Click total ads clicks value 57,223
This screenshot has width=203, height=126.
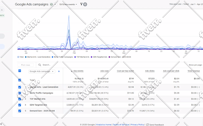point(151,79)
